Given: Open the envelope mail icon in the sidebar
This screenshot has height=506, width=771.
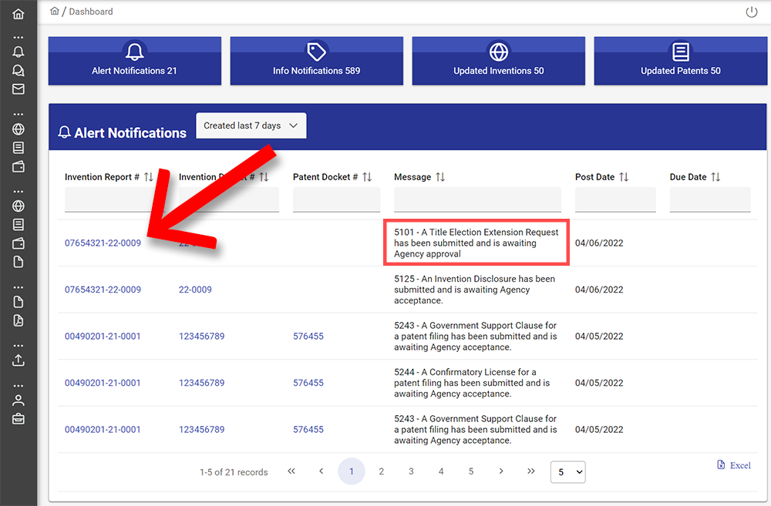Looking at the screenshot, I should (19, 89).
